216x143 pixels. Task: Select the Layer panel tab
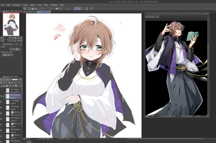click(x=6, y=77)
